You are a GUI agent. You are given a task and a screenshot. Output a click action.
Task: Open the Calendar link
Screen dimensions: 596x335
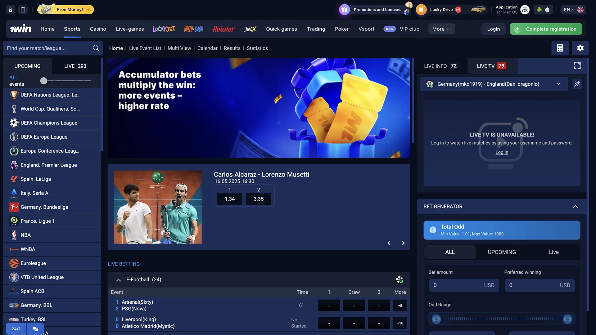pyautogui.click(x=207, y=48)
